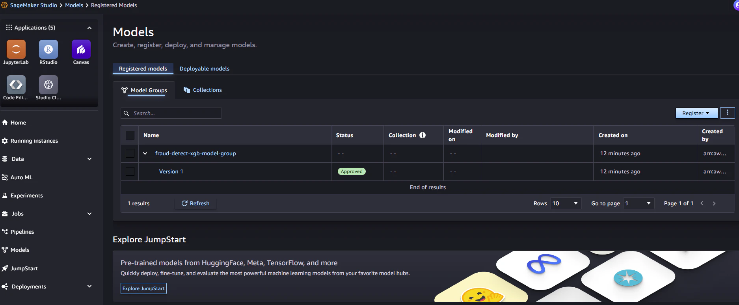Open the Collections tab
Image resolution: width=739 pixels, height=305 pixels.
point(203,90)
